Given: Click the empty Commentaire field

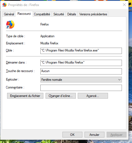Looking at the screenshot, I should (81, 88).
